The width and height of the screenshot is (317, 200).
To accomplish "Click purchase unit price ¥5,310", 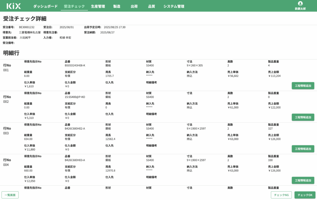I will [x=29, y=118].
